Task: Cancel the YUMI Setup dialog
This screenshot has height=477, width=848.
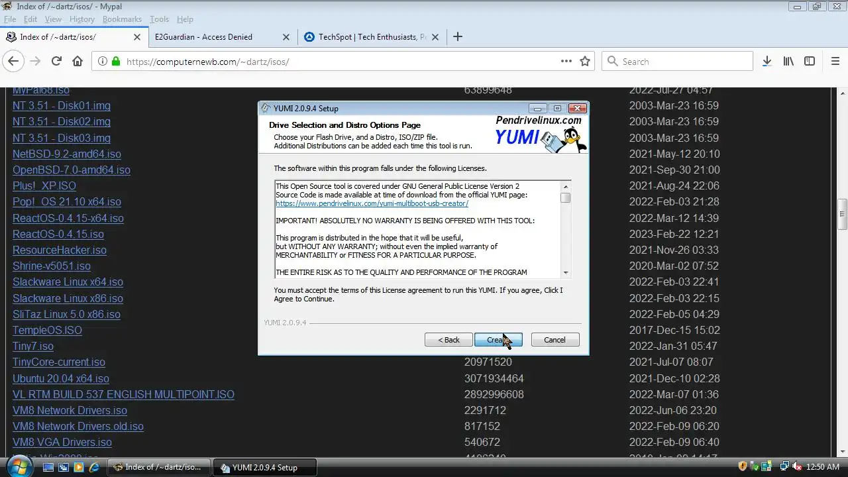Action: coord(555,340)
